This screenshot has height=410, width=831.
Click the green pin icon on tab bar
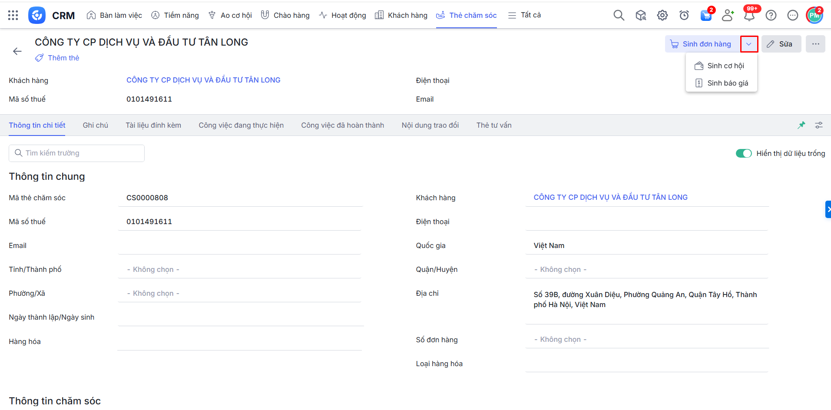pos(801,125)
